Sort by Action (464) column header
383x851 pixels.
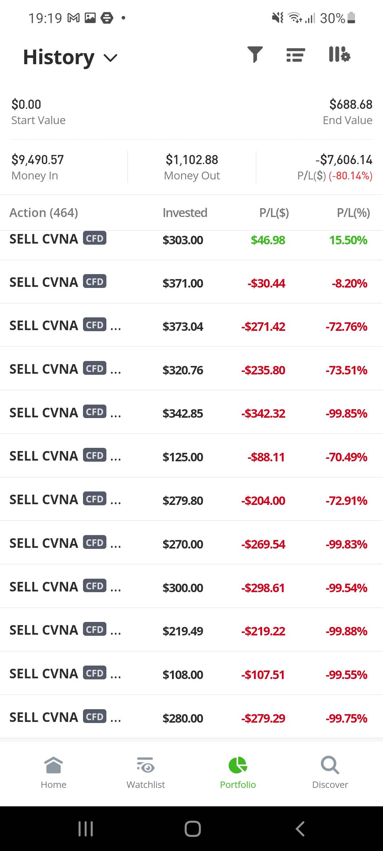coord(44,213)
